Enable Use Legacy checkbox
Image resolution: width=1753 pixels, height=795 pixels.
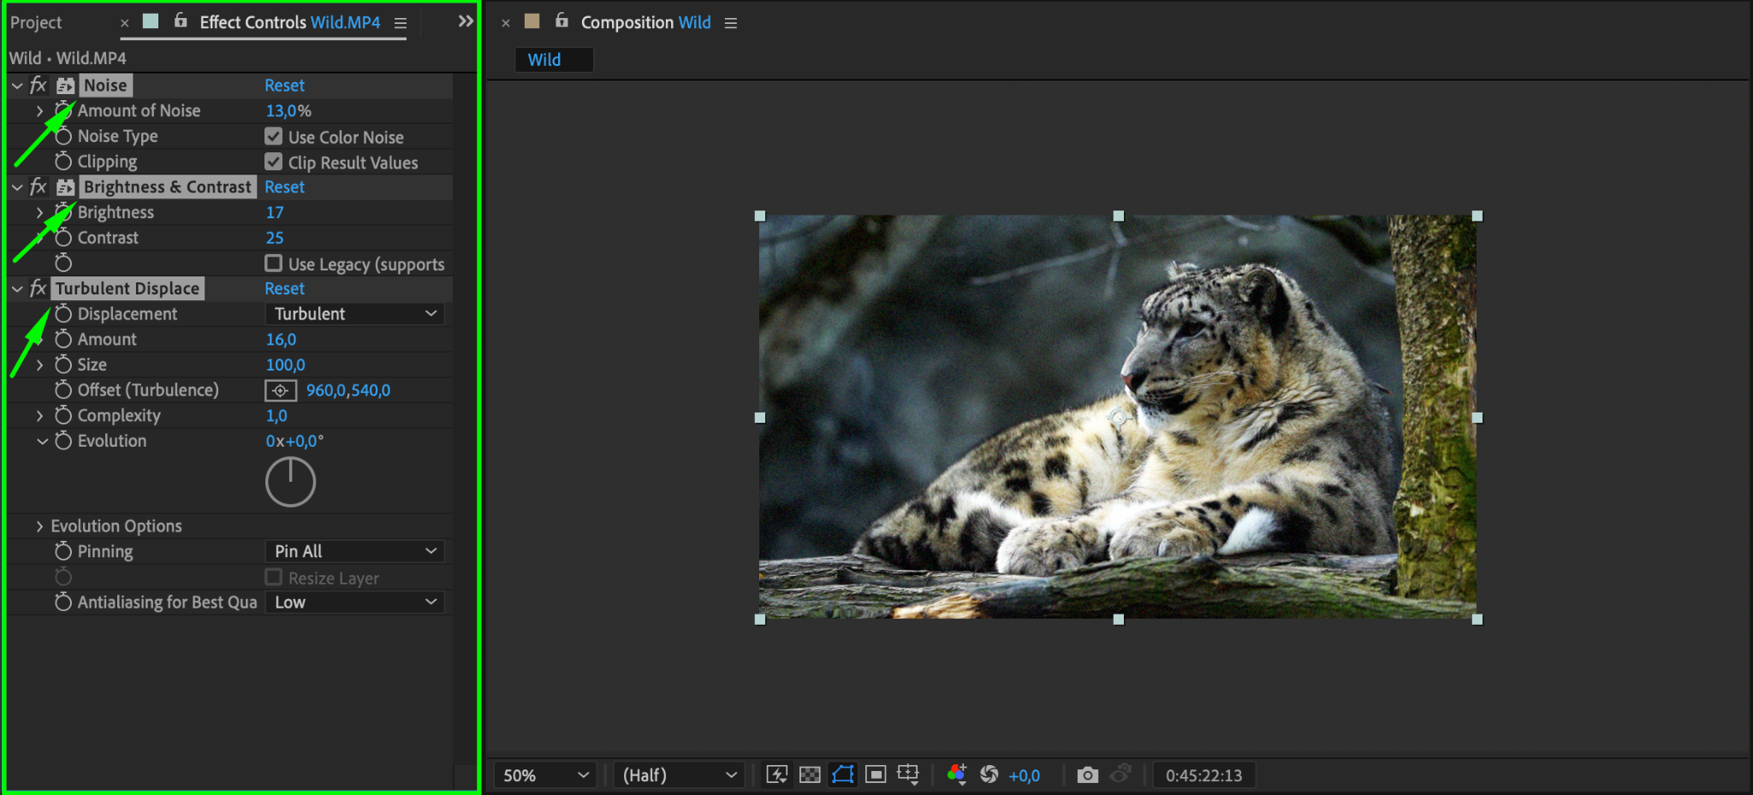[274, 264]
